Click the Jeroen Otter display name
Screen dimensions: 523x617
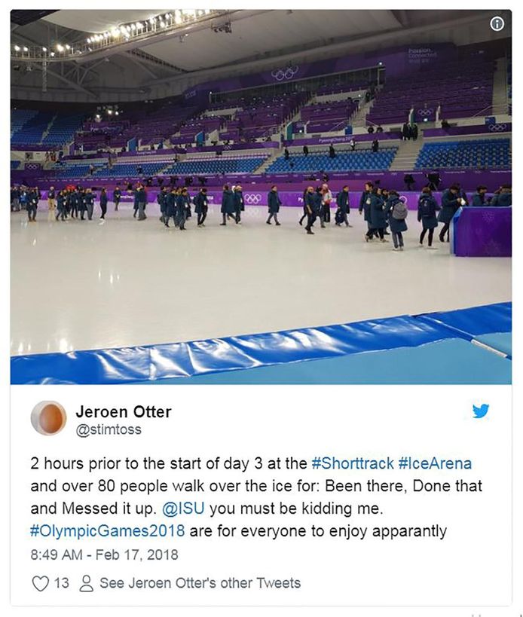[x=124, y=411]
